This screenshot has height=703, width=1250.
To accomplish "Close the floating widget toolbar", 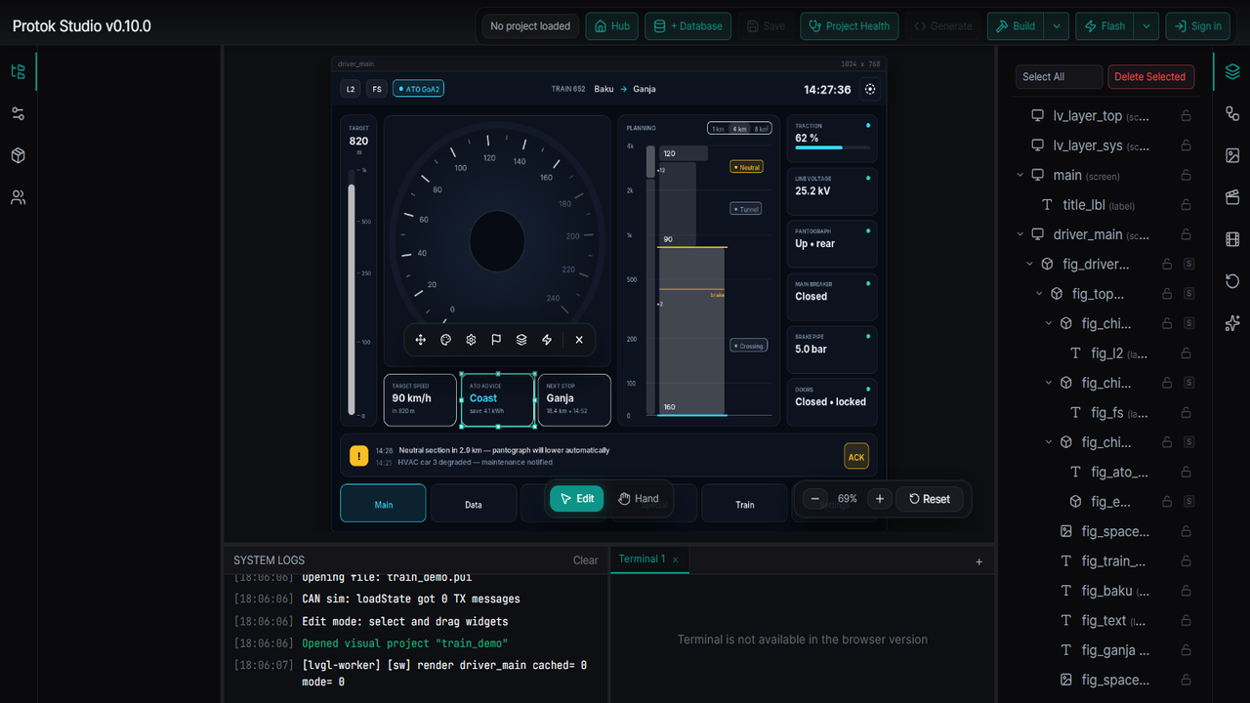I will coord(579,340).
